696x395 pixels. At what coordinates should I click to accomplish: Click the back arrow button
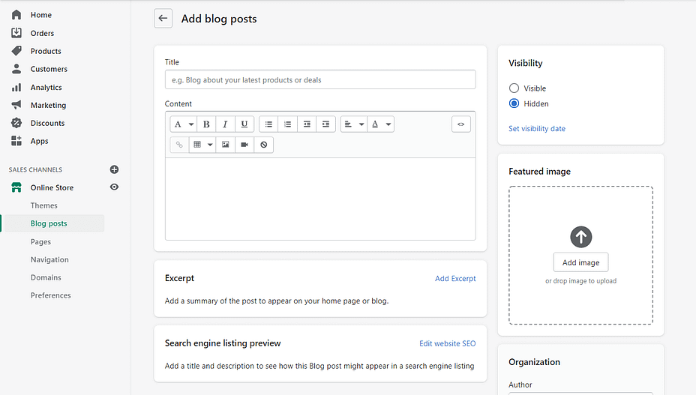(x=163, y=19)
